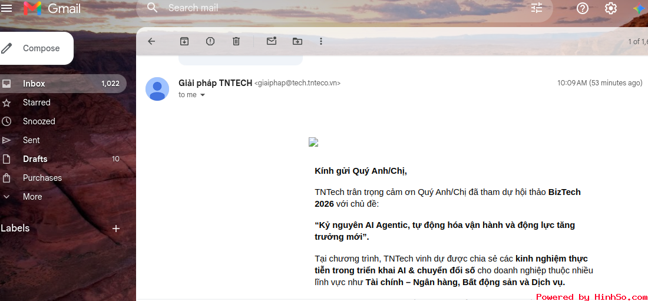Image resolution: width=648 pixels, height=301 pixels.
Task: Open the main menu hamburger icon
Action: tap(6, 8)
